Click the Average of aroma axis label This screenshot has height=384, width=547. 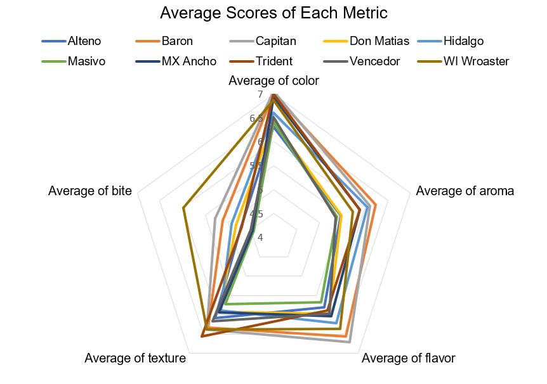(x=465, y=191)
